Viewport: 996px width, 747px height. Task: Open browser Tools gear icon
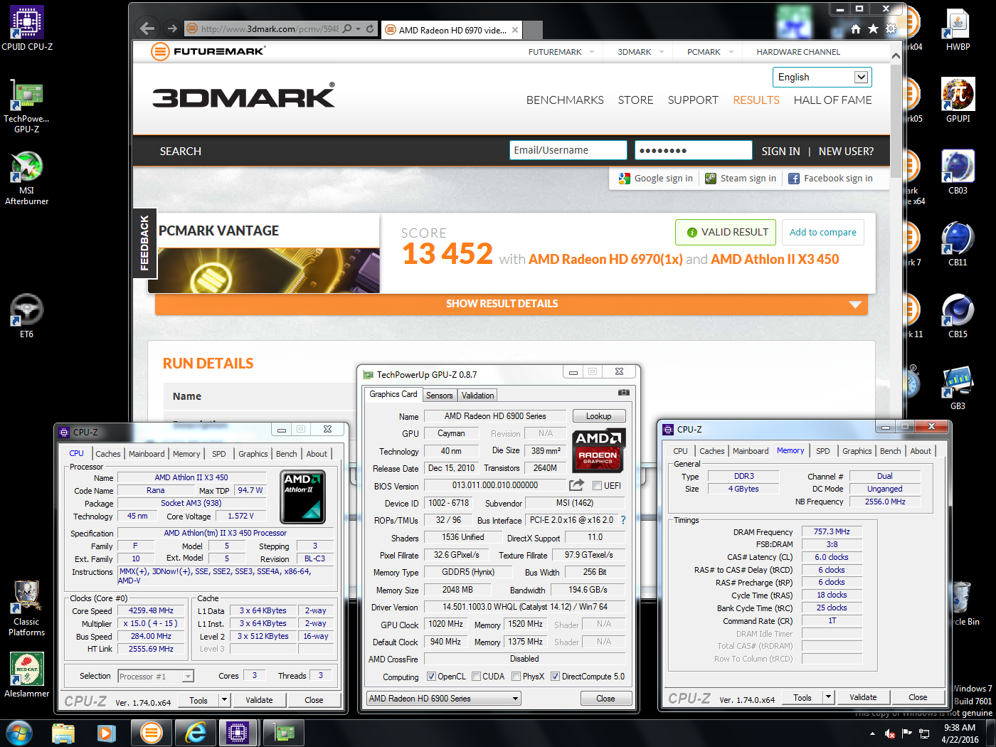coord(891,28)
